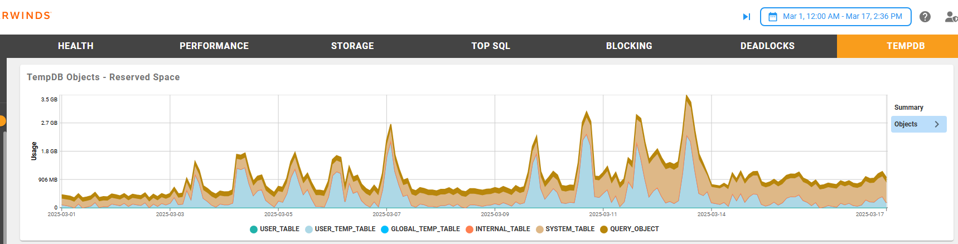Image resolution: width=958 pixels, height=244 pixels.
Task: Click the 2025-03-17 axis date label
Action: 870,214
